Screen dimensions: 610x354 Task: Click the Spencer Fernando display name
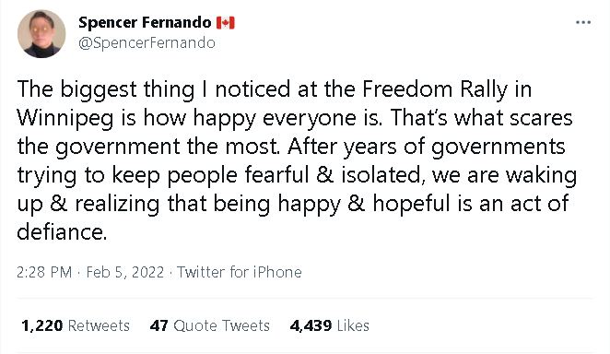pos(145,22)
